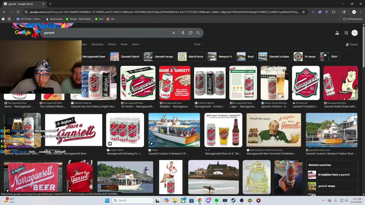Select the Gansett island filter chip
This screenshot has width=365, height=205.
click(125, 57)
